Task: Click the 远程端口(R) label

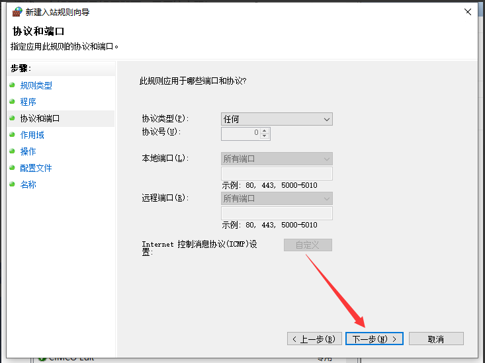Action: [x=165, y=198]
